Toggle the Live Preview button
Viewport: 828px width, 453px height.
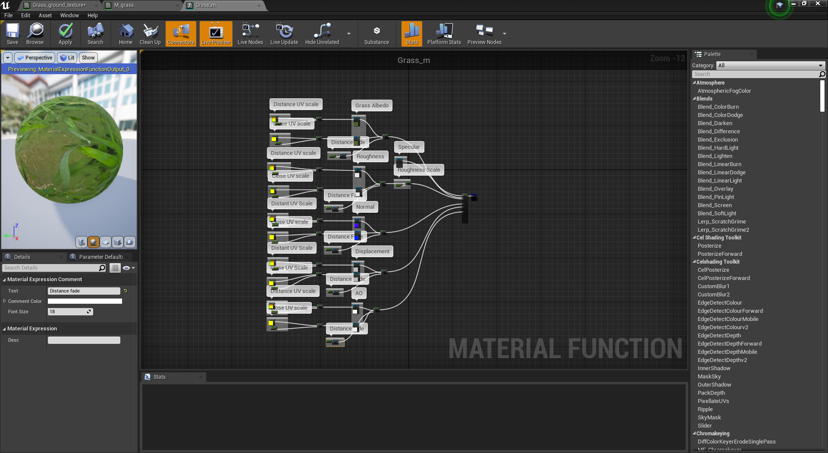pos(216,34)
